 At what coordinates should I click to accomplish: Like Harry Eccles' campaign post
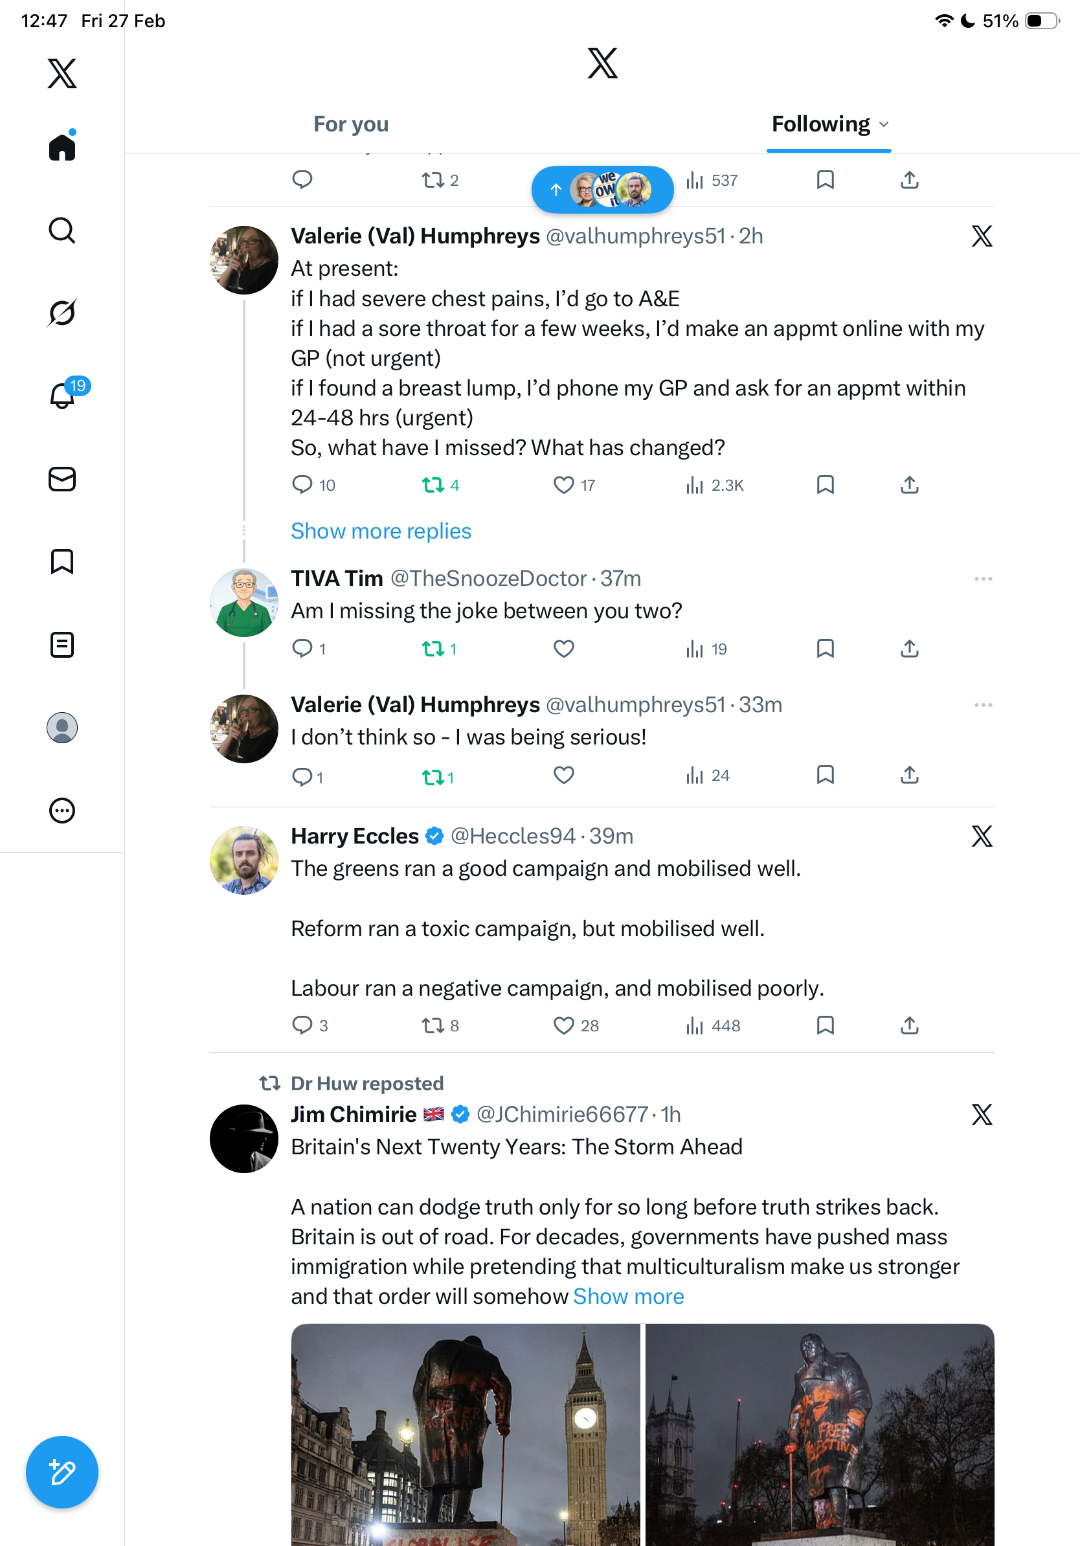pos(563,1025)
